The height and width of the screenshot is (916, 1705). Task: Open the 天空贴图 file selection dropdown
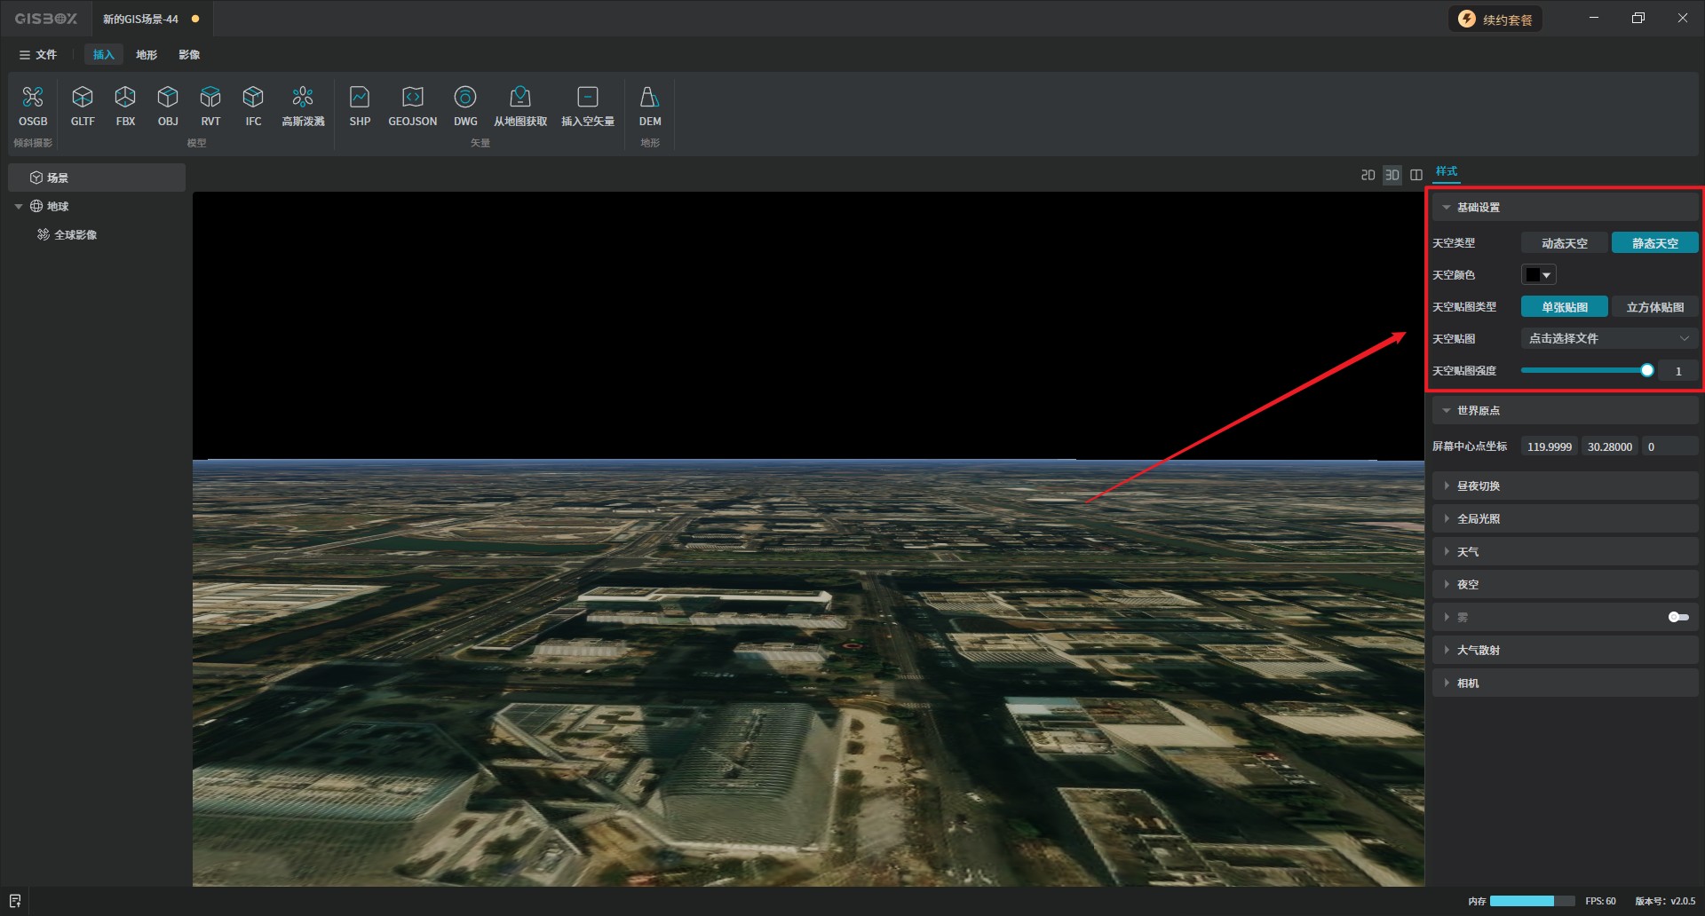pyautogui.click(x=1608, y=338)
